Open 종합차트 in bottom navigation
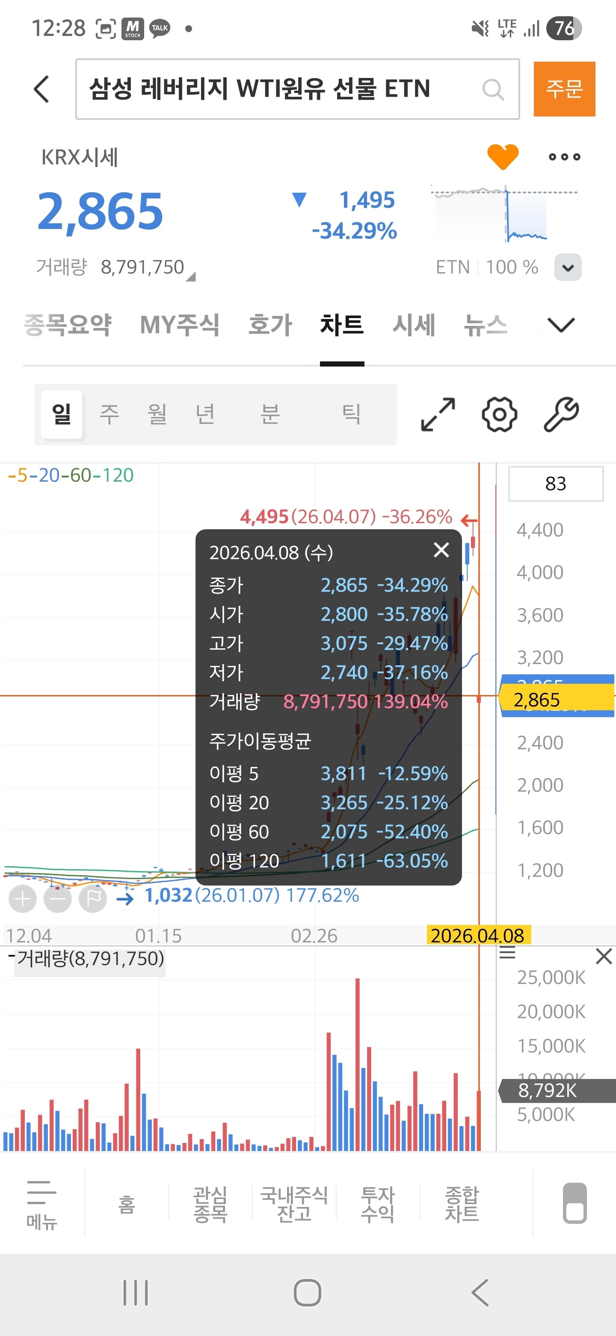616x1336 pixels. point(462,1205)
